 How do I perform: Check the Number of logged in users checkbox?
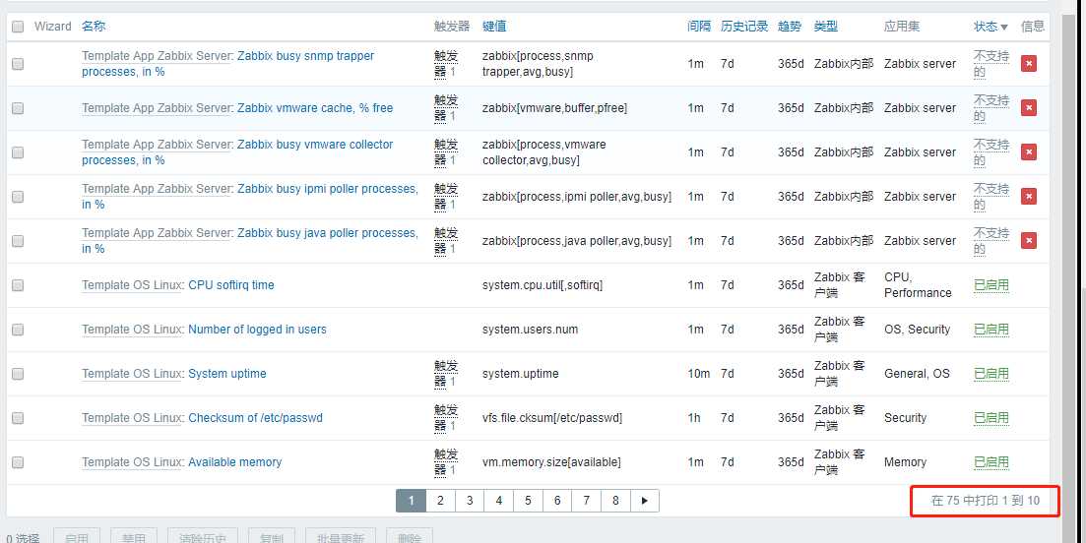pos(18,330)
